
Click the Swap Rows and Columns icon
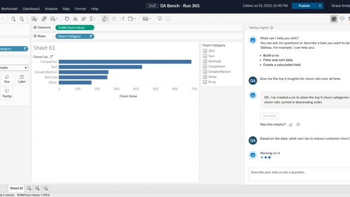tap(67, 19)
